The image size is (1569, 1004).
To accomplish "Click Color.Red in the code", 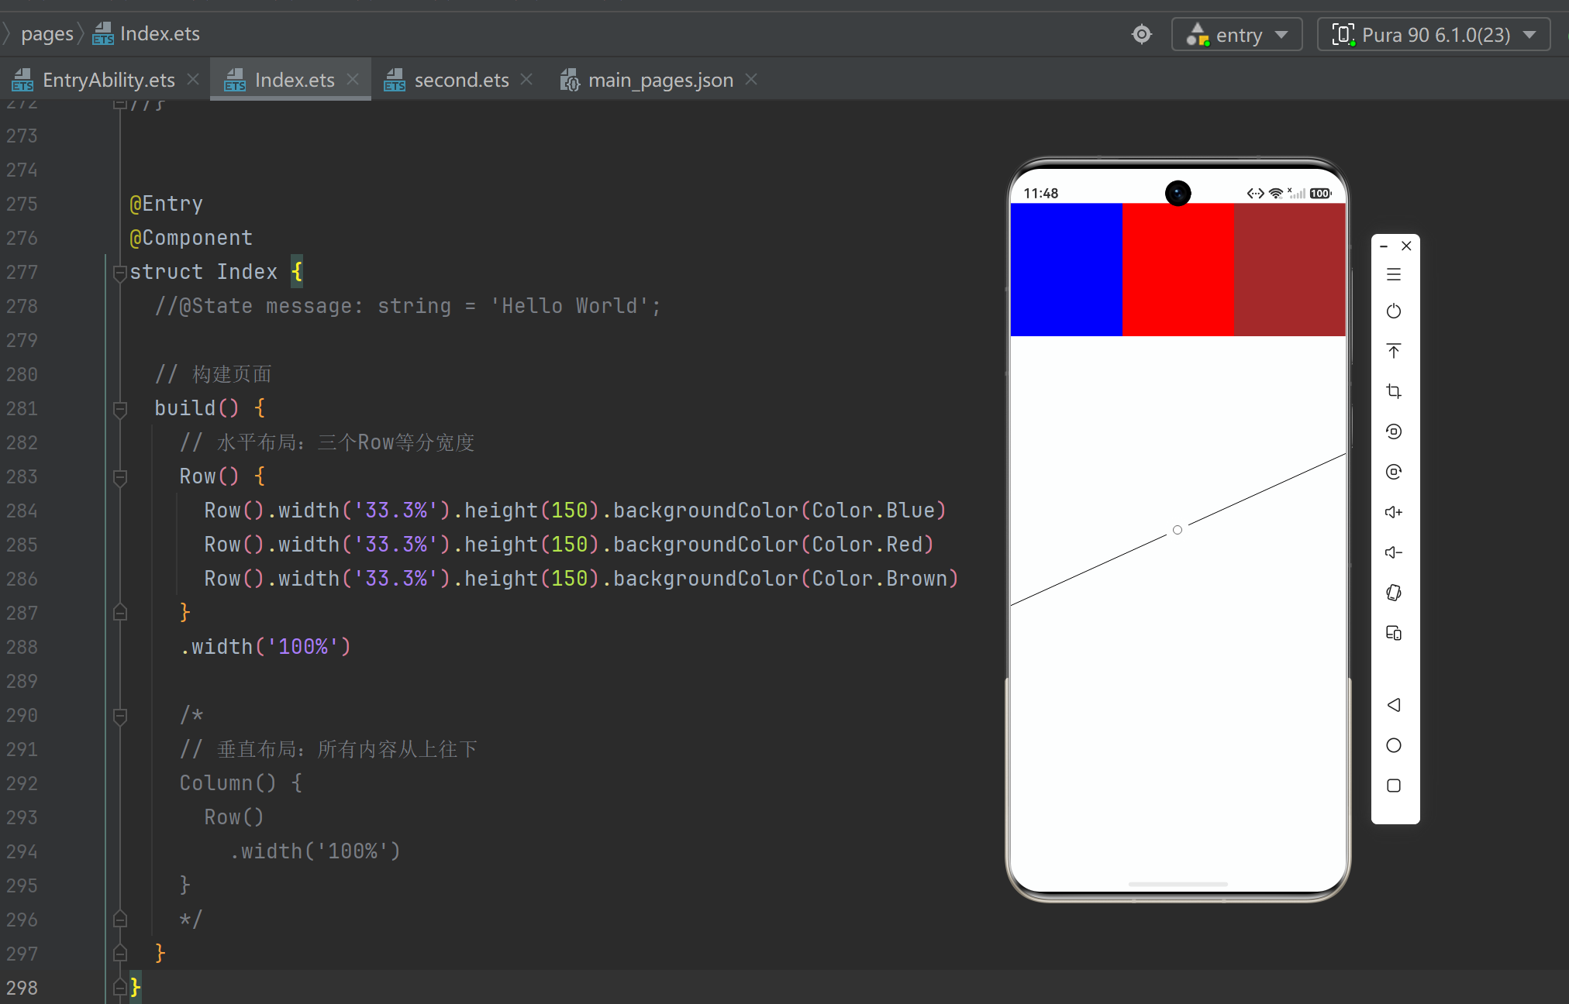I will pos(867,545).
